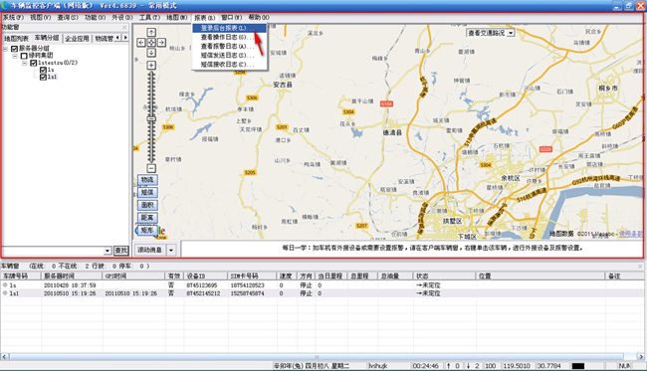Viewport: 647px width, 371px height.
Task: Pan the map left with arrow icon
Action: pyautogui.click(x=141, y=42)
